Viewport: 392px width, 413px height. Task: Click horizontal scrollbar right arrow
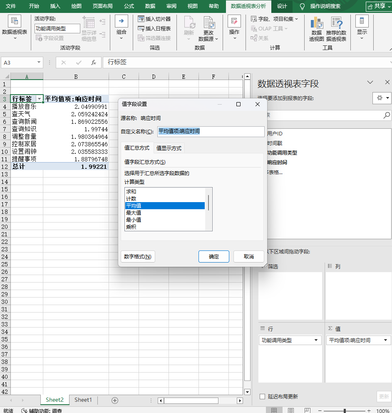[x=240, y=400]
